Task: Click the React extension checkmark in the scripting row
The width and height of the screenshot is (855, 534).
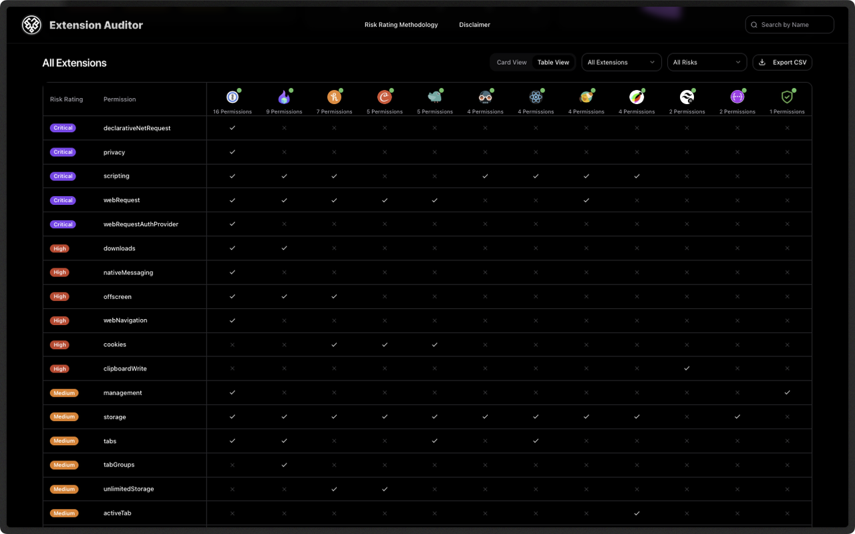Action: [x=536, y=176]
